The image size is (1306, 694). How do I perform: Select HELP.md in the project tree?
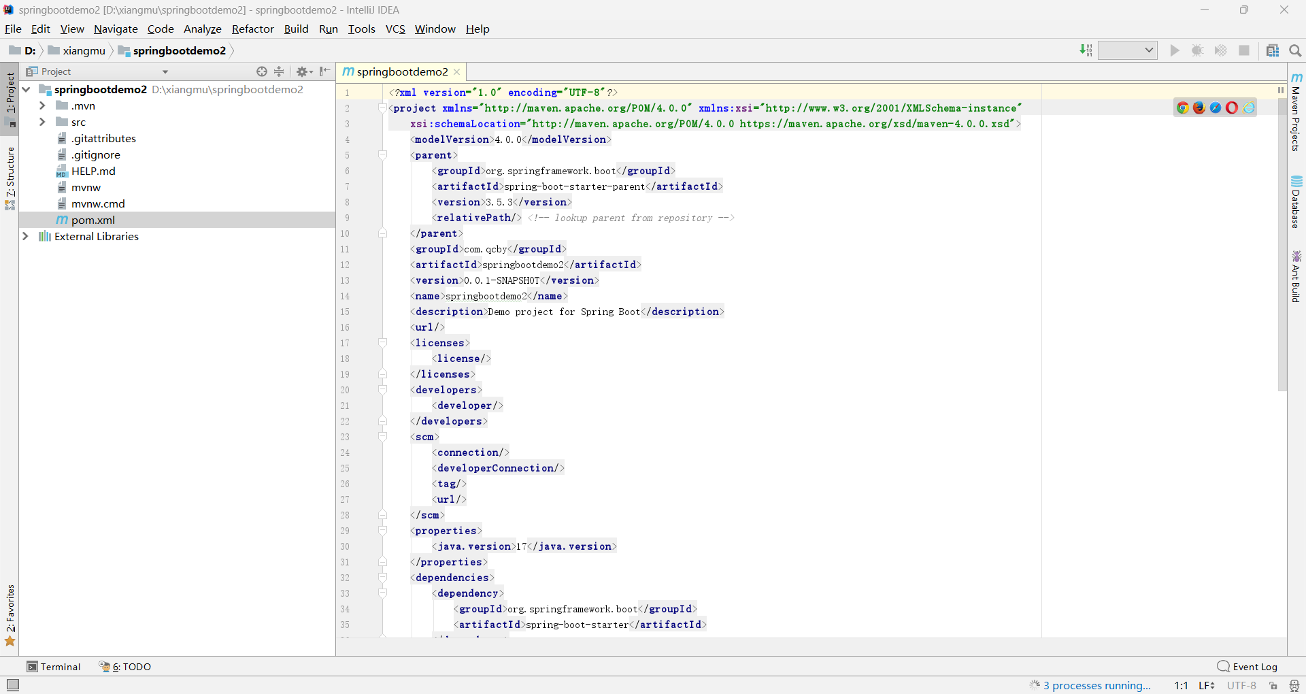click(x=93, y=171)
